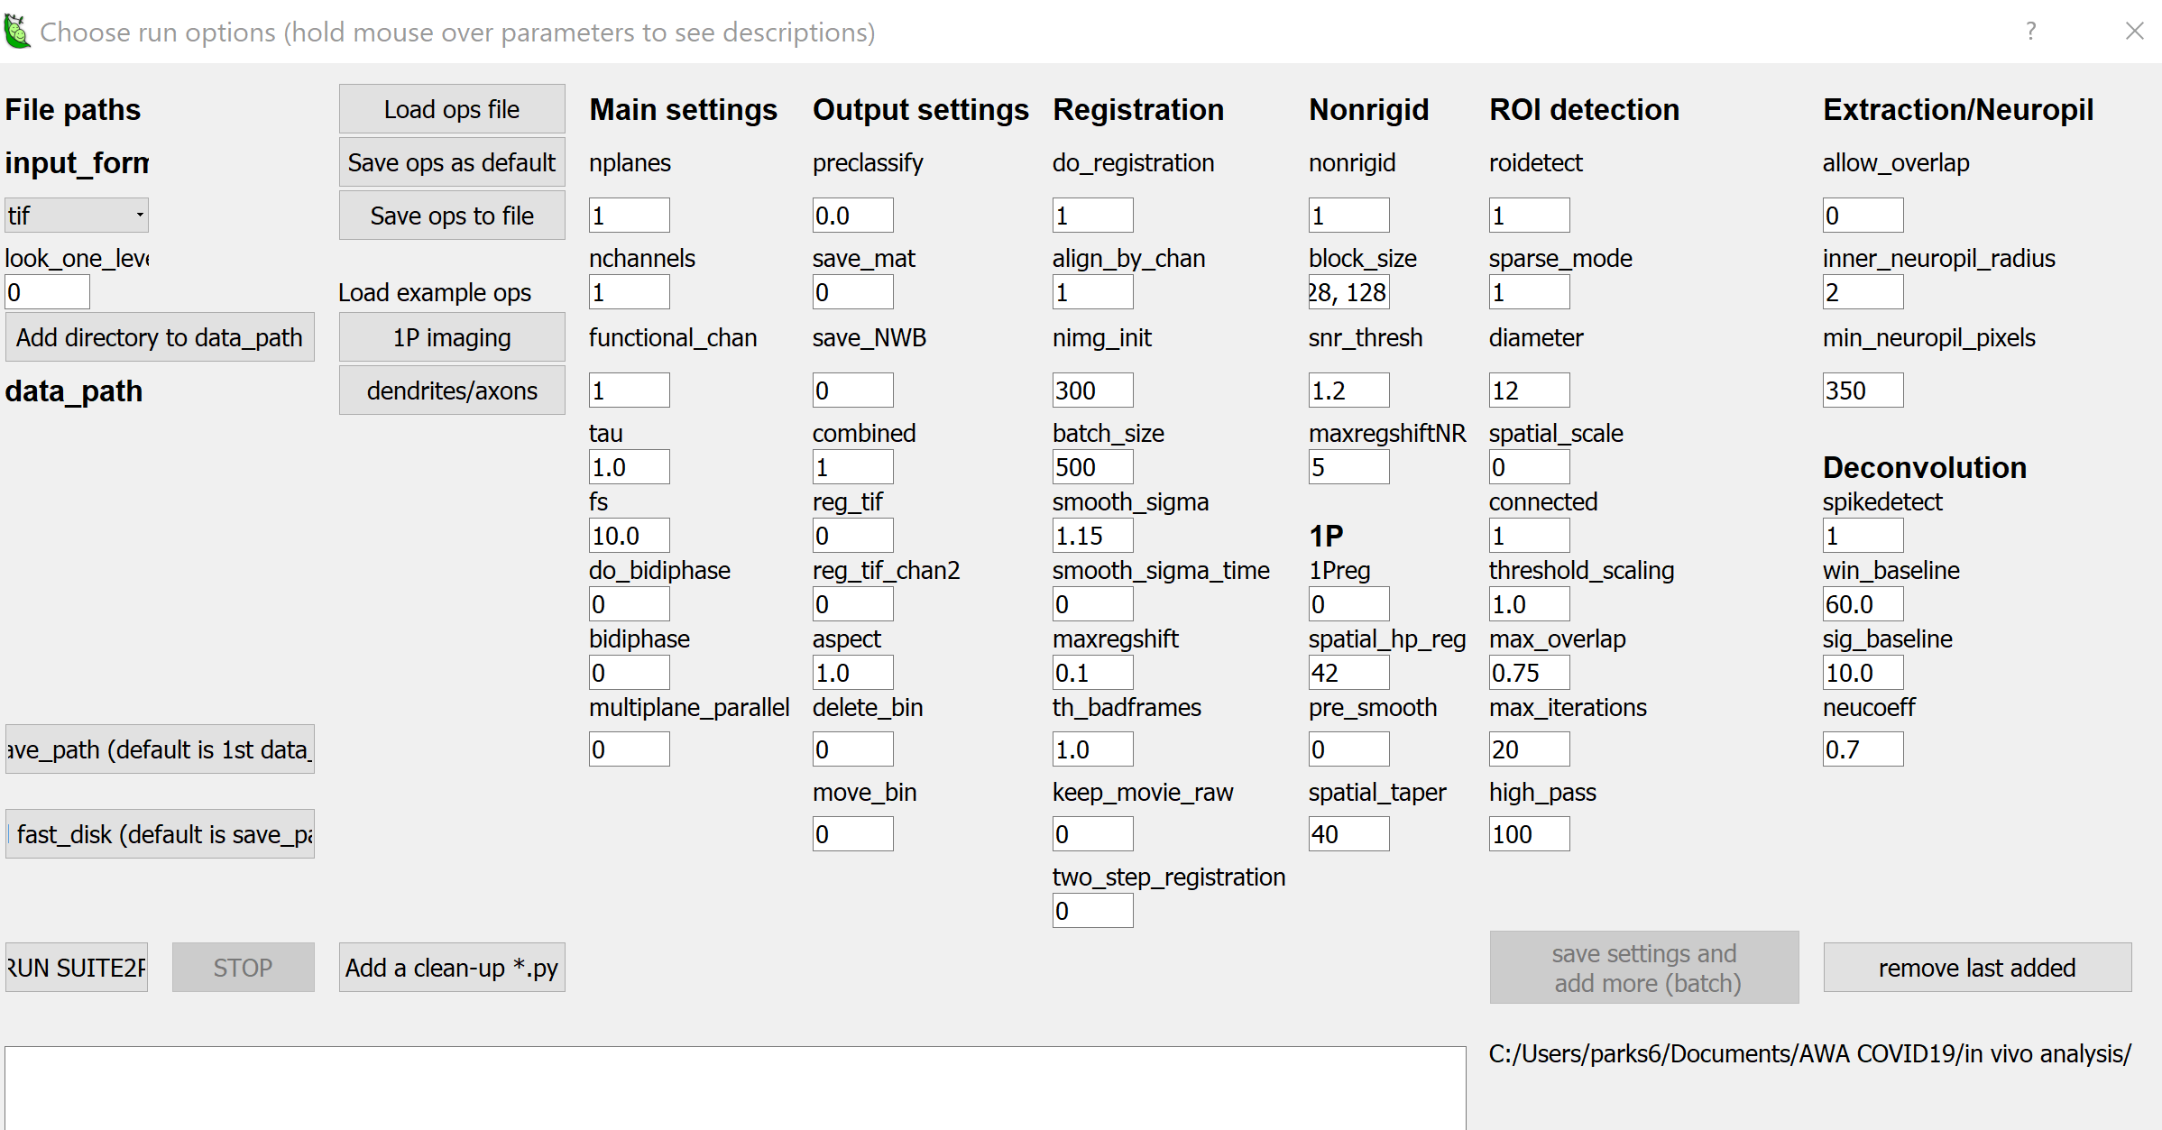2162x1130 pixels.
Task: Click Save ops as default
Action: [x=451, y=161]
